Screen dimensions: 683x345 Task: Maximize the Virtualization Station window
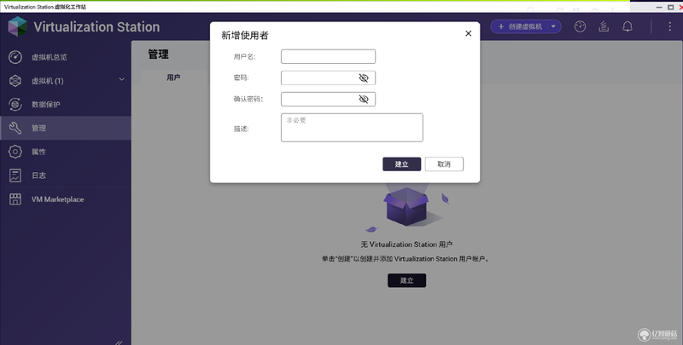pyautogui.click(x=671, y=7)
